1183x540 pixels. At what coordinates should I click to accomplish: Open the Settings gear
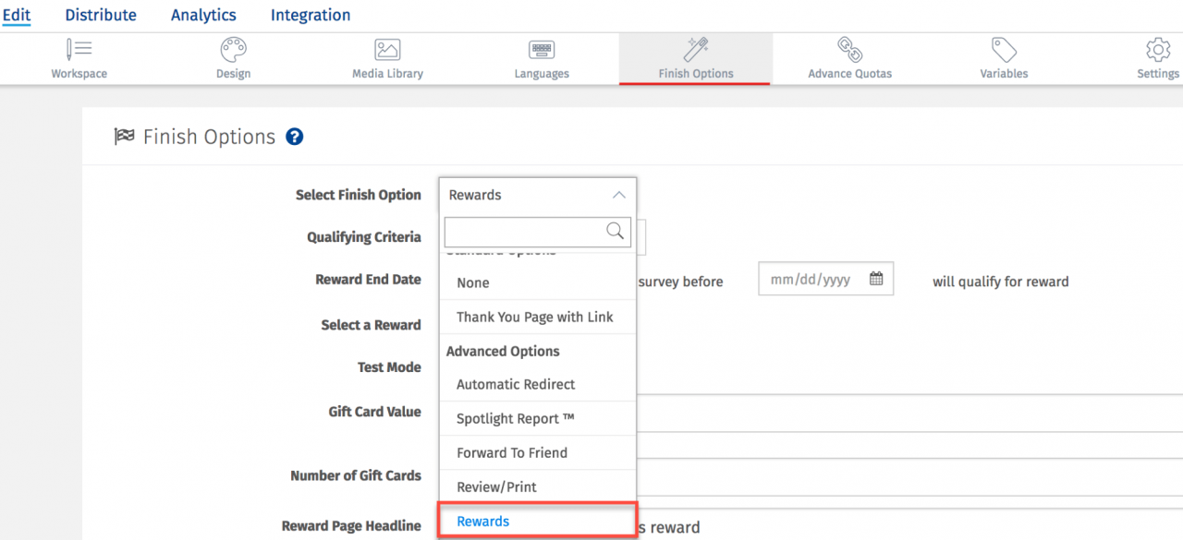pos(1157,57)
